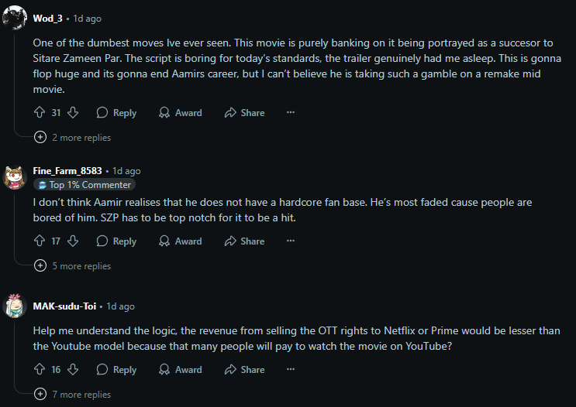Downvote Wod_3's comment
Image resolution: width=576 pixels, height=407 pixels.
[x=73, y=113]
